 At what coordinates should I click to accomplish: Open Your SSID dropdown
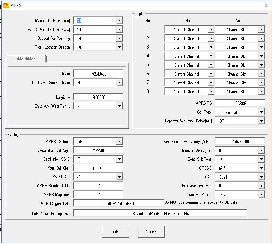point(119,177)
